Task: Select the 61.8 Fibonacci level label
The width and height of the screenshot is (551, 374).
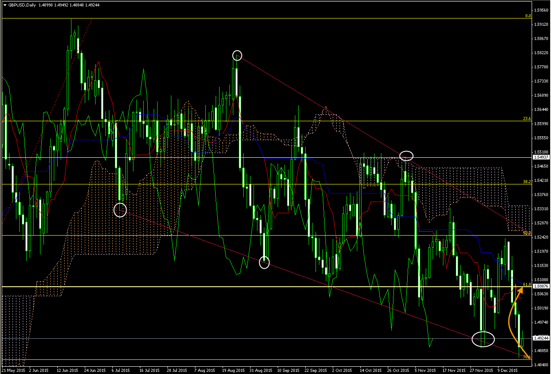Action: point(527,284)
